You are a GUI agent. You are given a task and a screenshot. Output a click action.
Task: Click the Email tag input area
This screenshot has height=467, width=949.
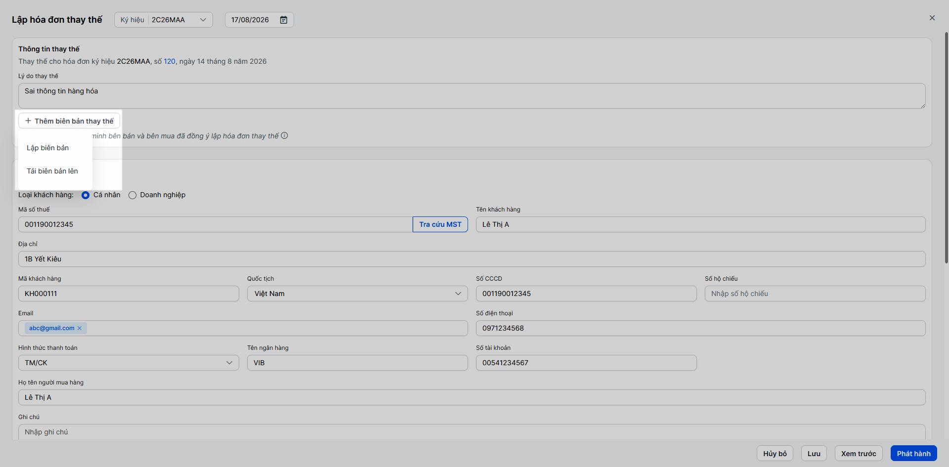click(x=243, y=328)
